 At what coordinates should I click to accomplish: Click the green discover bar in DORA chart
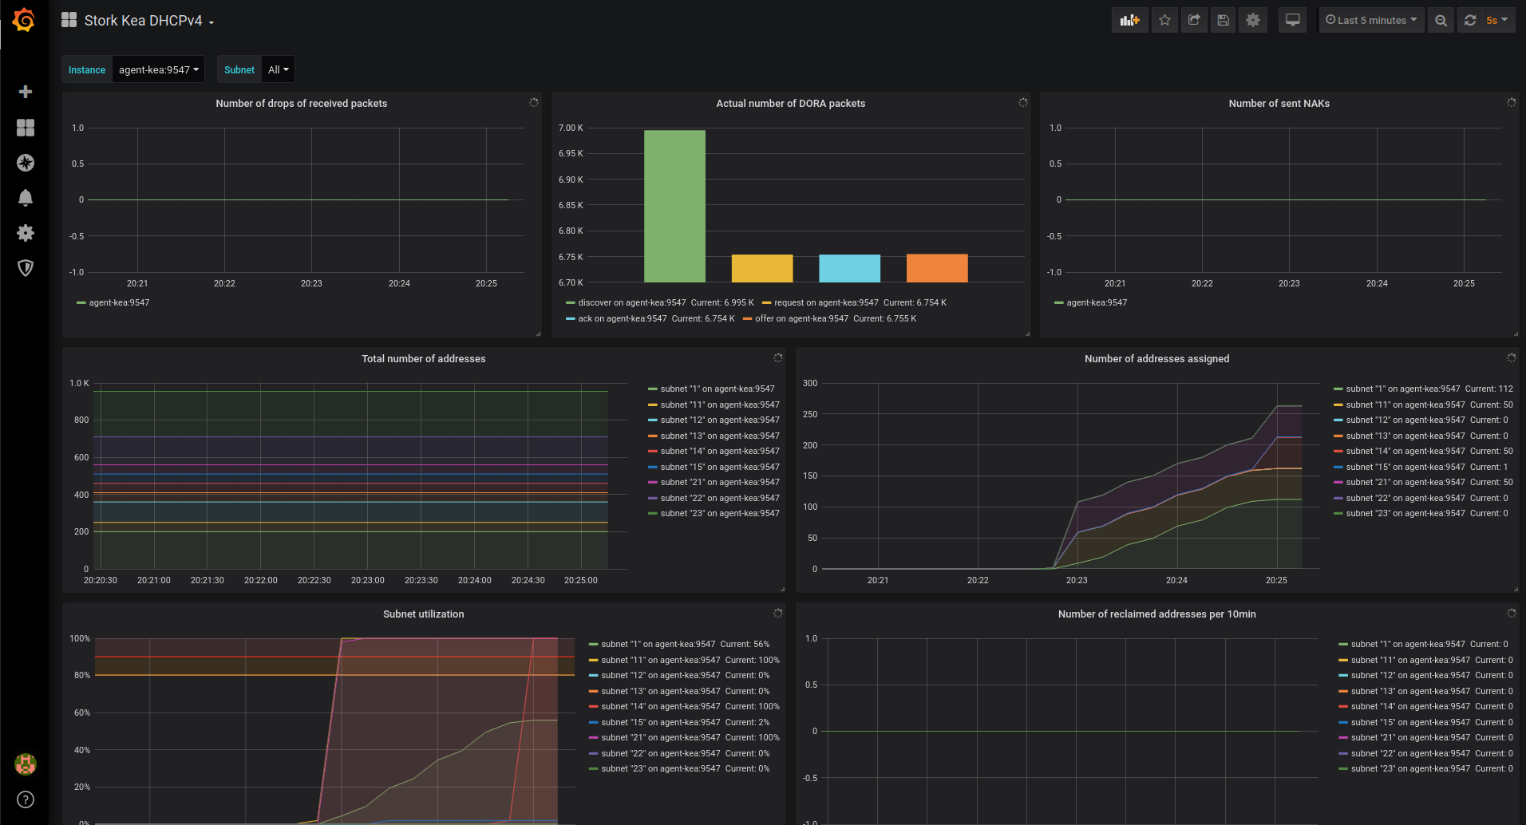pyautogui.click(x=674, y=206)
